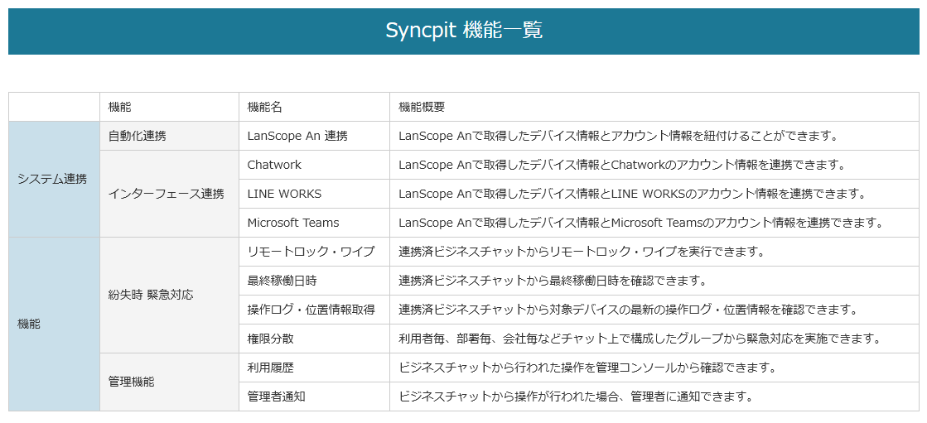Click the 'LanScope An 連携' cell
The height and width of the screenshot is (423, 927).
pyautogui.click(x=314, y=136)
